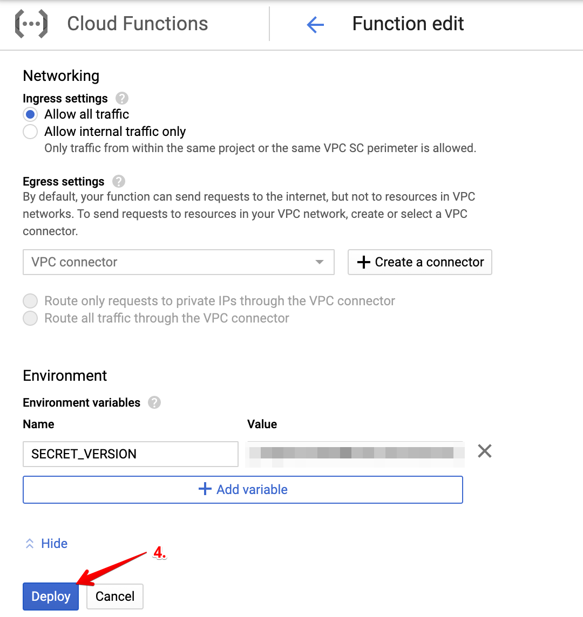This screenshot has width=583, height=617.
Task: Choose Route all traffic through VPC connector
Action: [30, 318]
